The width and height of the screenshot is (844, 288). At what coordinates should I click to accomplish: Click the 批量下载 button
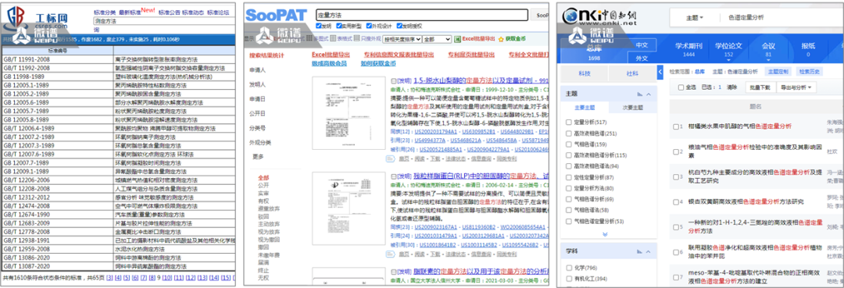tap(760, 87)
